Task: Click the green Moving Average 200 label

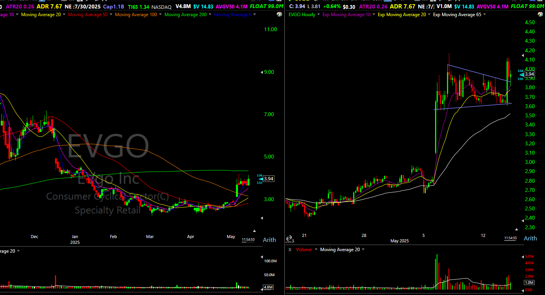Action: (x=186, y=15)
